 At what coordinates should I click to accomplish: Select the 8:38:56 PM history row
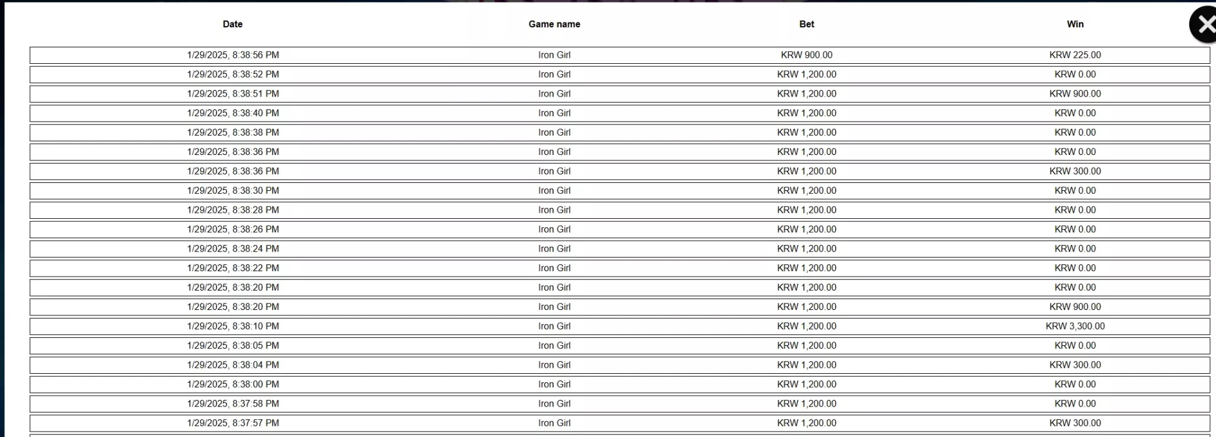pyautogui.click(x=620, y=55)
